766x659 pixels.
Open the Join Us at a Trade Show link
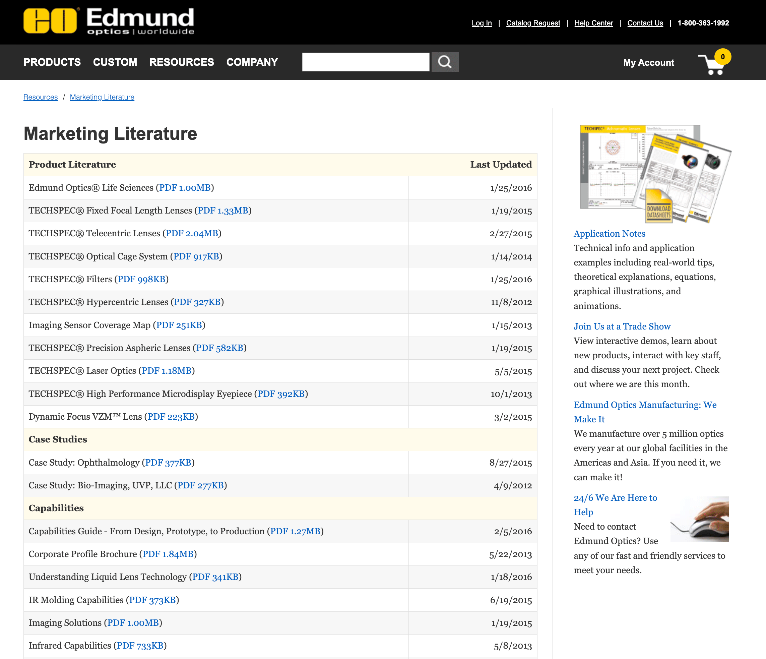622,326
